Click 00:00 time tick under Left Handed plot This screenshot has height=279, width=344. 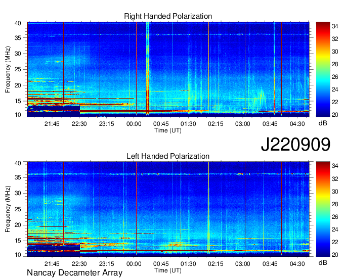coord(134,264)
